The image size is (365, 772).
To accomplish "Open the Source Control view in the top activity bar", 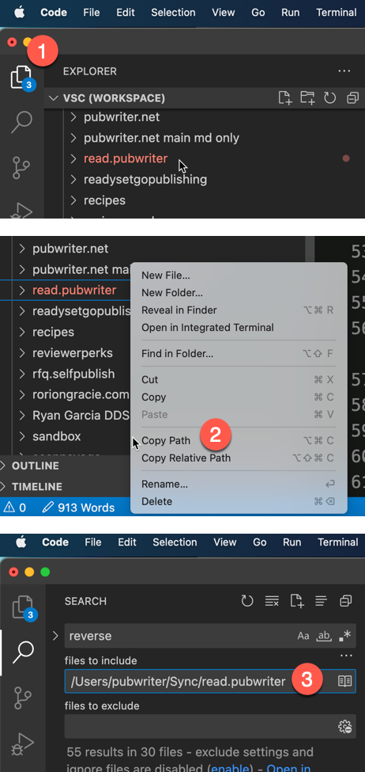I will [x=23, y=168].
